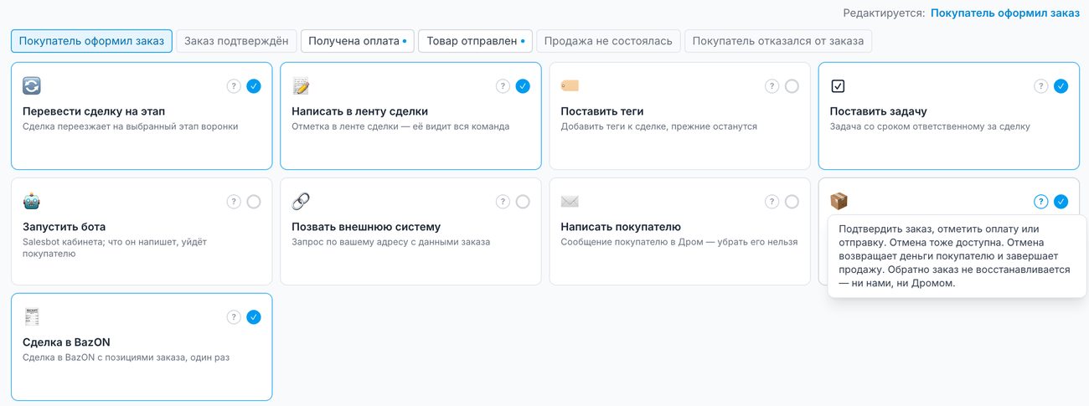Uncheck the 'Поставить задачу' action
The height and width of the screenshot is (406, 1089).
tap(1061, 85)
